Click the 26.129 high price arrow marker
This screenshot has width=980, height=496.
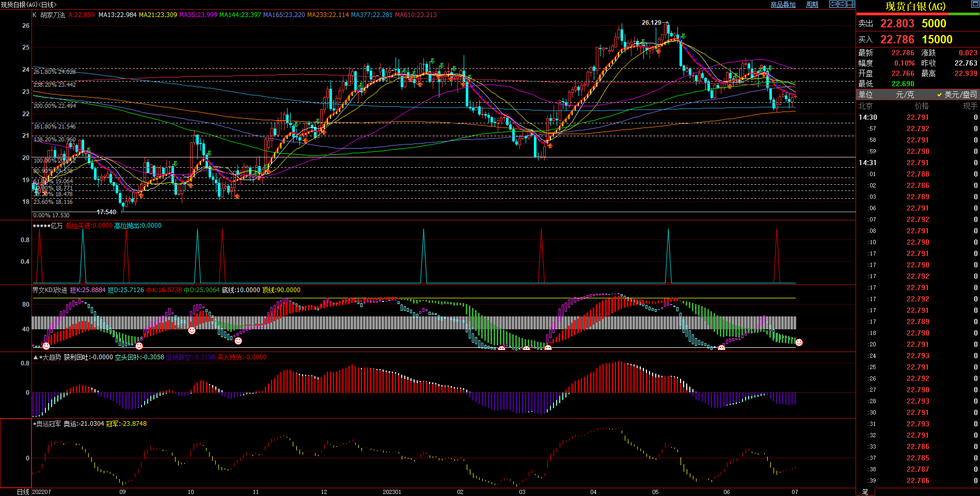click(x=655, y=23)
